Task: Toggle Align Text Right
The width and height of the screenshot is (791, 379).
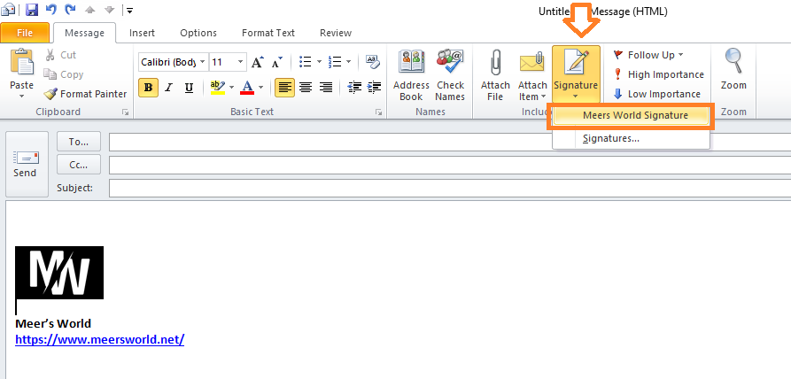Action: pyautogui.click(x=326, y=88)
